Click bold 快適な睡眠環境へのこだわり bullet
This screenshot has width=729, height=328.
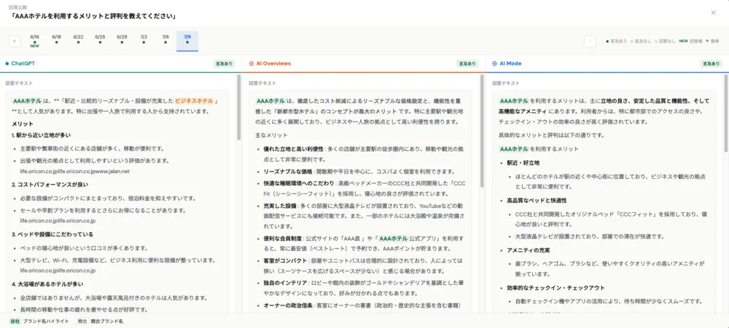pos(299,183)
